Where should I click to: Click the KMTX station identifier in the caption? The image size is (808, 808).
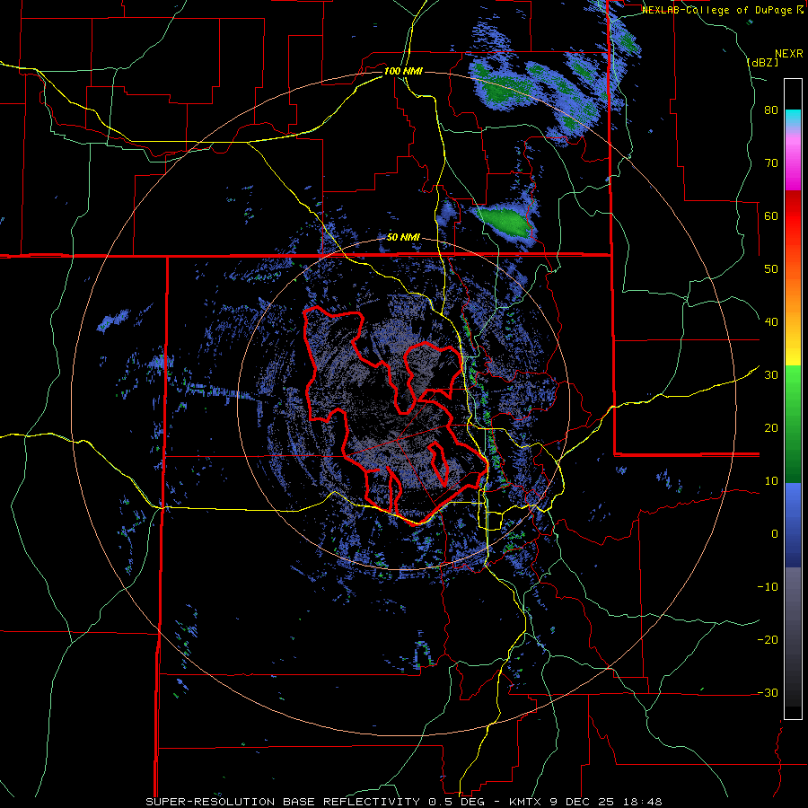point(525,802)
